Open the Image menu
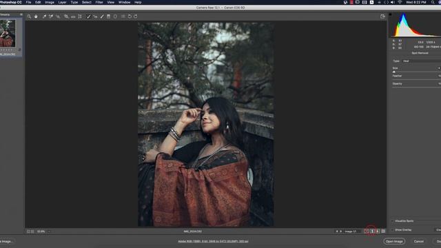This screenshot has width=441, height=248. coord(50,2)
